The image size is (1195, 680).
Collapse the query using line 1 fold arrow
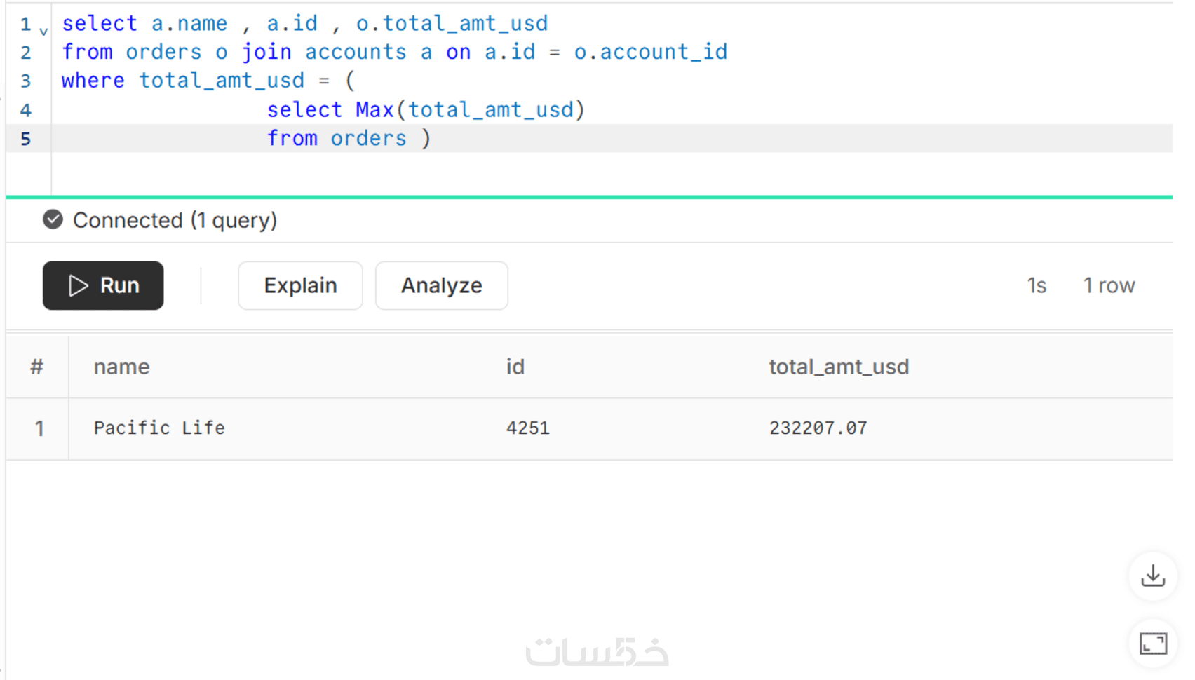[x=43, y=31]
